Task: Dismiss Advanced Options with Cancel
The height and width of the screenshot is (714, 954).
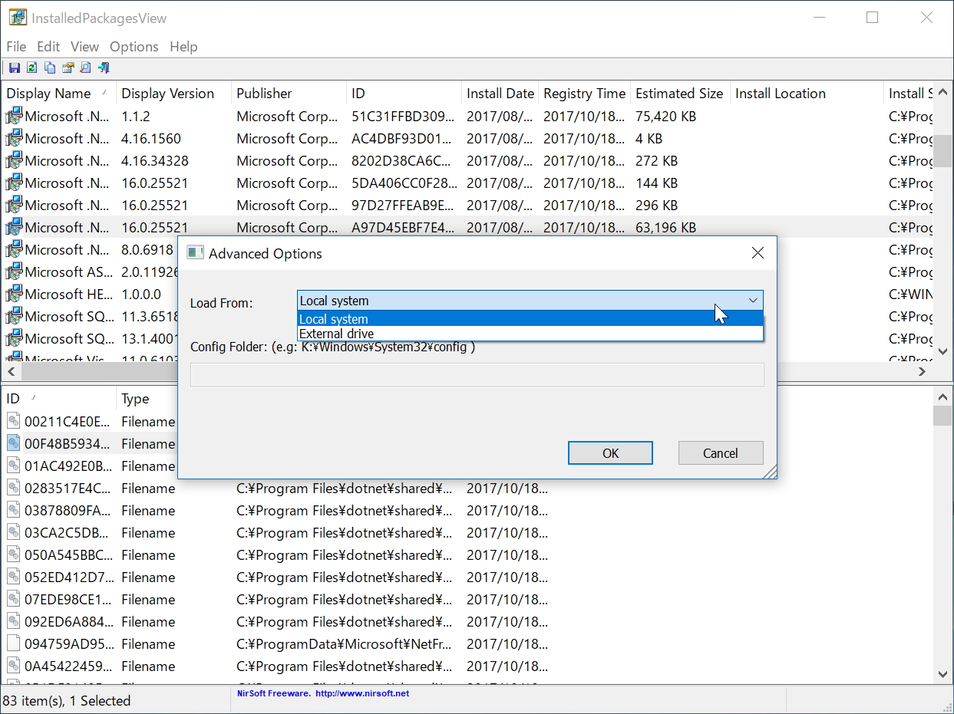Action: pyautogui.click(x=721, y=452)
